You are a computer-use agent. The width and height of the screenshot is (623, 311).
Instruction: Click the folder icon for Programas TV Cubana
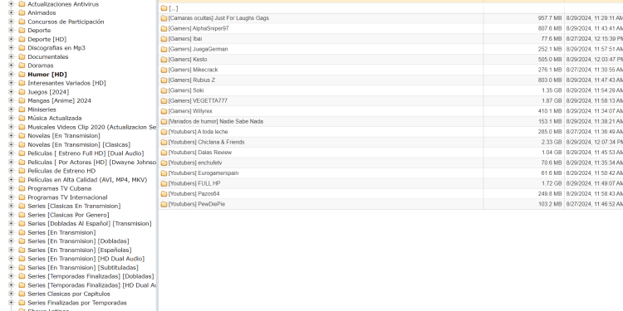[x=22, y=188]
